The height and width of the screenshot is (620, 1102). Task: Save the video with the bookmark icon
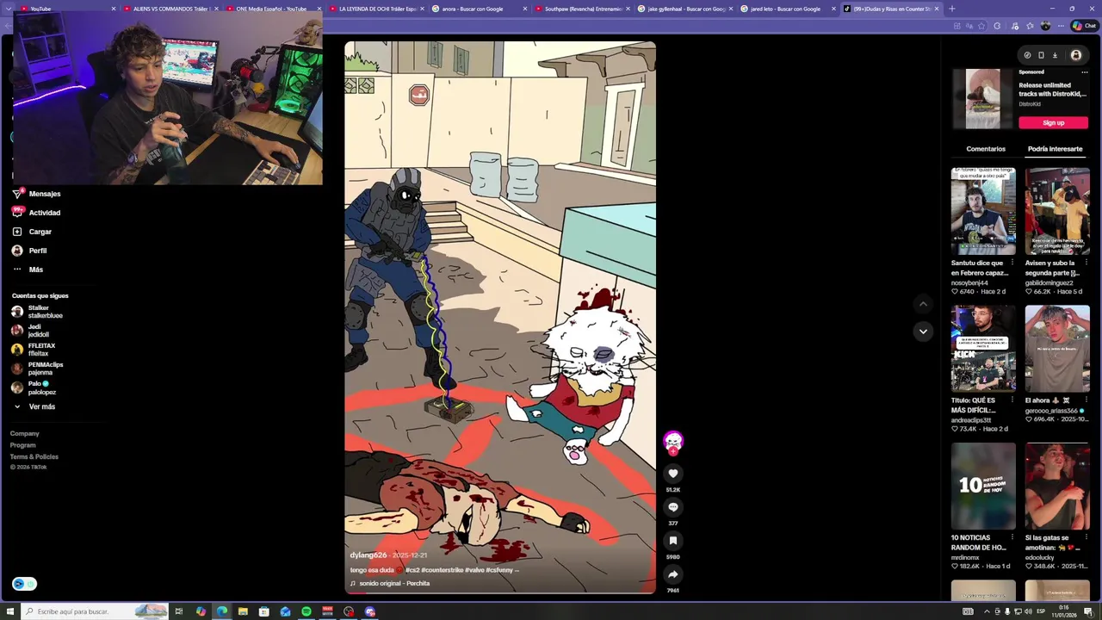pyautogui.click(x=673, y=541)
